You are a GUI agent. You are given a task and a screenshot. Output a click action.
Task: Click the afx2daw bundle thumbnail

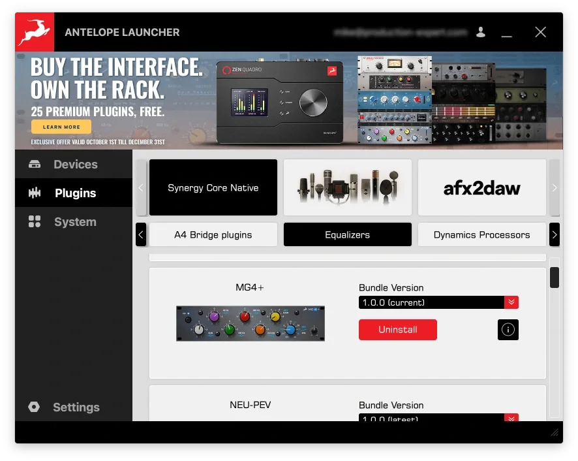click(481, 187)
